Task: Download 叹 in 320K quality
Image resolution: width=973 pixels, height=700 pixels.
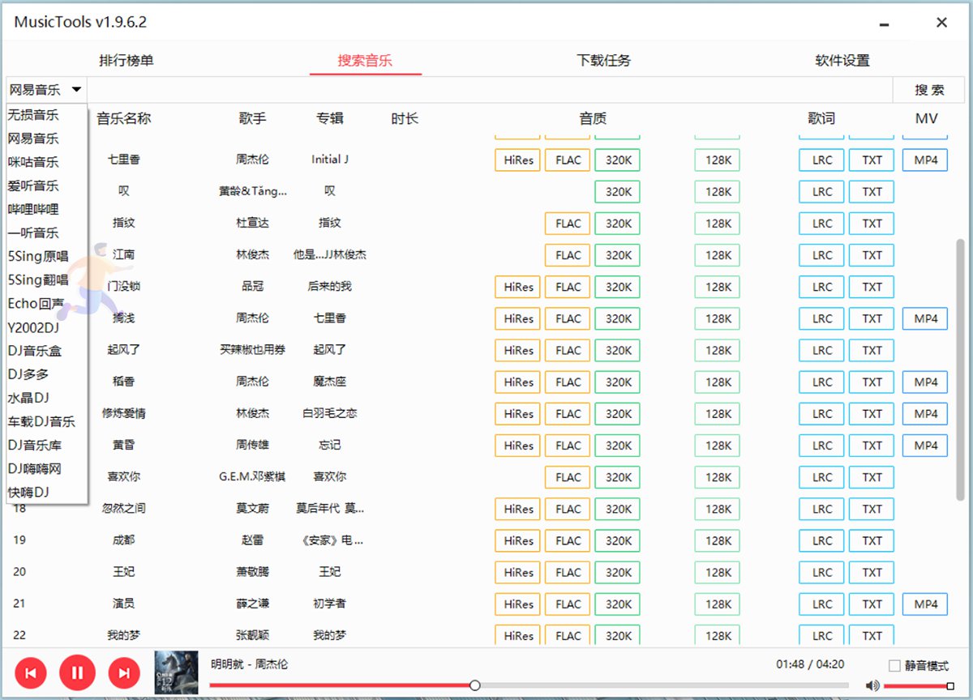Action: tap(618, 191)
